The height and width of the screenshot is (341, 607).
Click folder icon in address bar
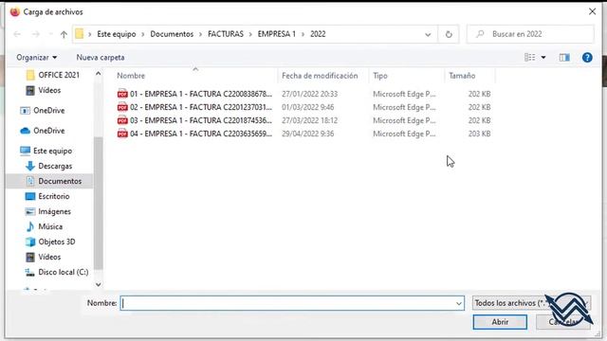[80, 34]
